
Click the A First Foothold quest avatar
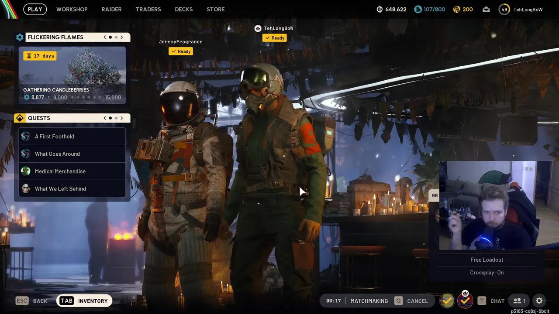(26, 137)
